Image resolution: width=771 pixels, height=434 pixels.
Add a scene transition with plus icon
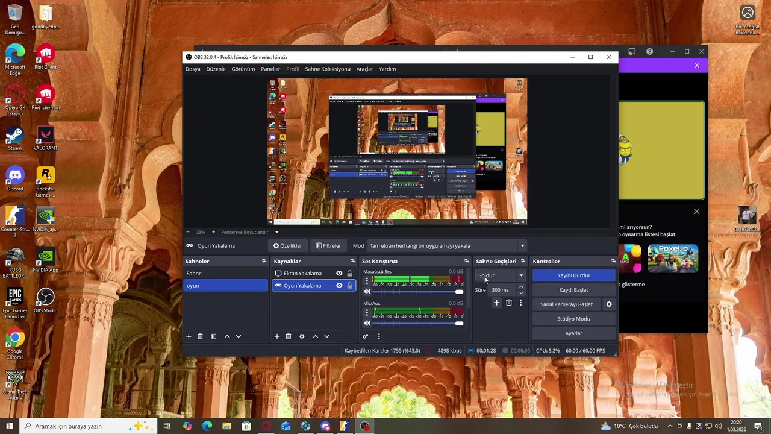pos(496,303)
